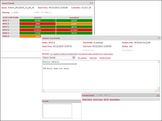Expand the Sweep Details panel [+]
Image resolution: width=162 pixels, height=121 pixels.
(x=91, y=3)
